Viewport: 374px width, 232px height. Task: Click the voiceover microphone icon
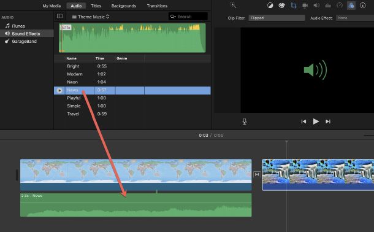(x=245, y=122)
